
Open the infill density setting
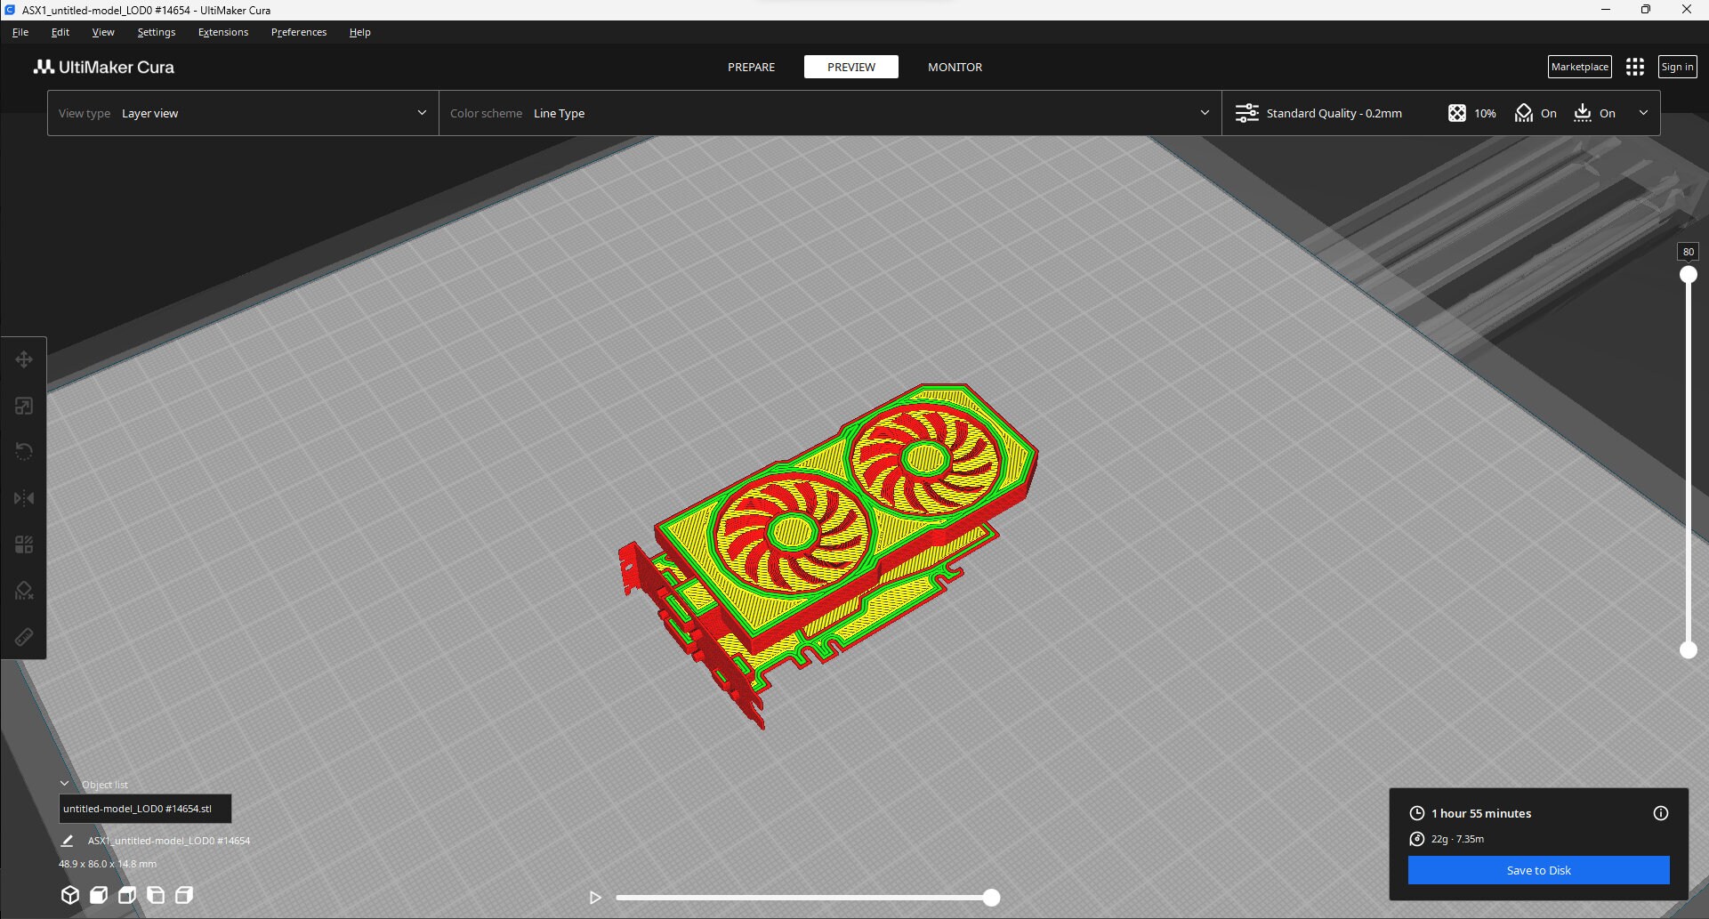click(1472, 113)
